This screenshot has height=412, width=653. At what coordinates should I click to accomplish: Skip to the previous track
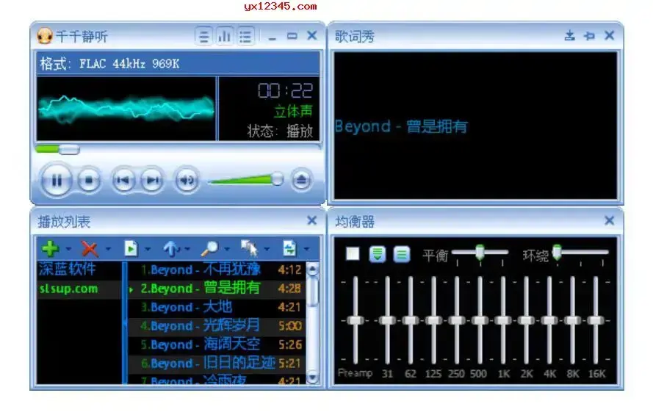pos(123,180)
